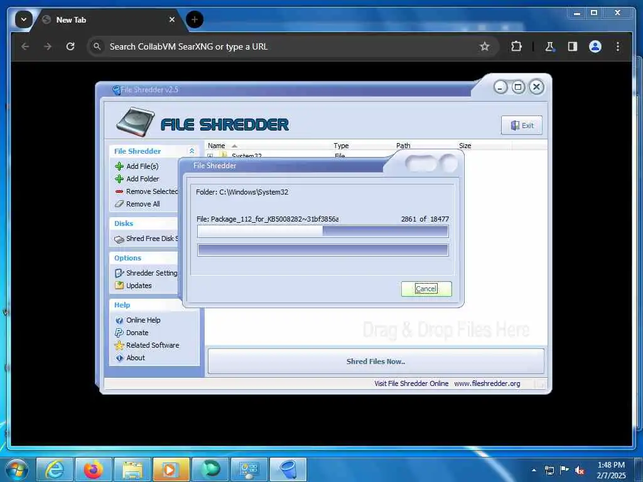Viewport: 643px width, 482px height.
Task: Open the browser three-dot menu
Action: tap(618, 46)
